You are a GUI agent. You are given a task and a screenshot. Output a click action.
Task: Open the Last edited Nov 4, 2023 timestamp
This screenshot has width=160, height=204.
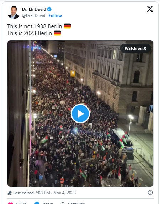tap(44, 193)
